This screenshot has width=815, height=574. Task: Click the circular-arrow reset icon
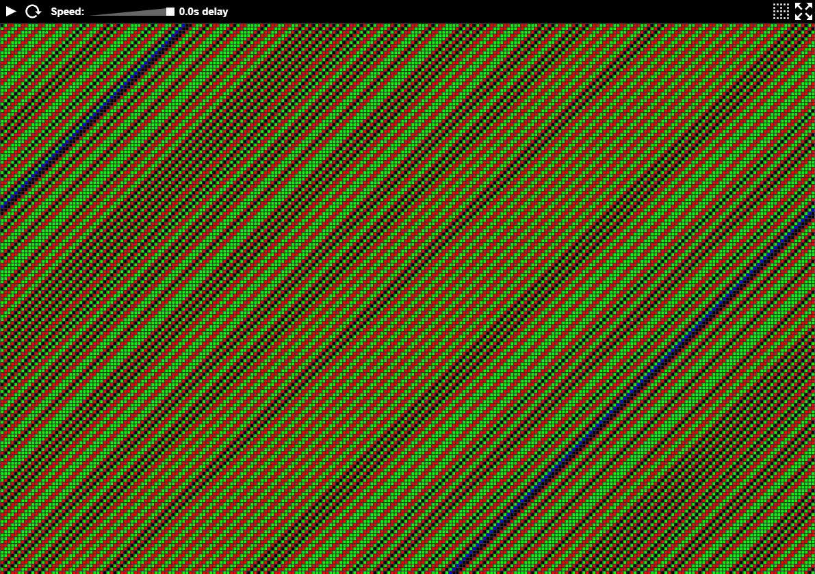33,12
